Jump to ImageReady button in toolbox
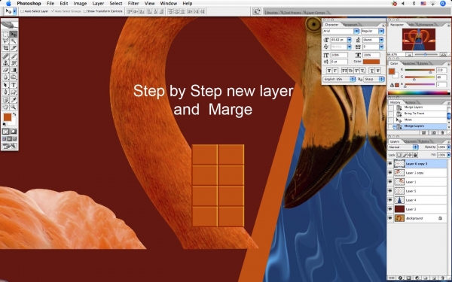This screenshot has width=452, height=282. [10, 147]
